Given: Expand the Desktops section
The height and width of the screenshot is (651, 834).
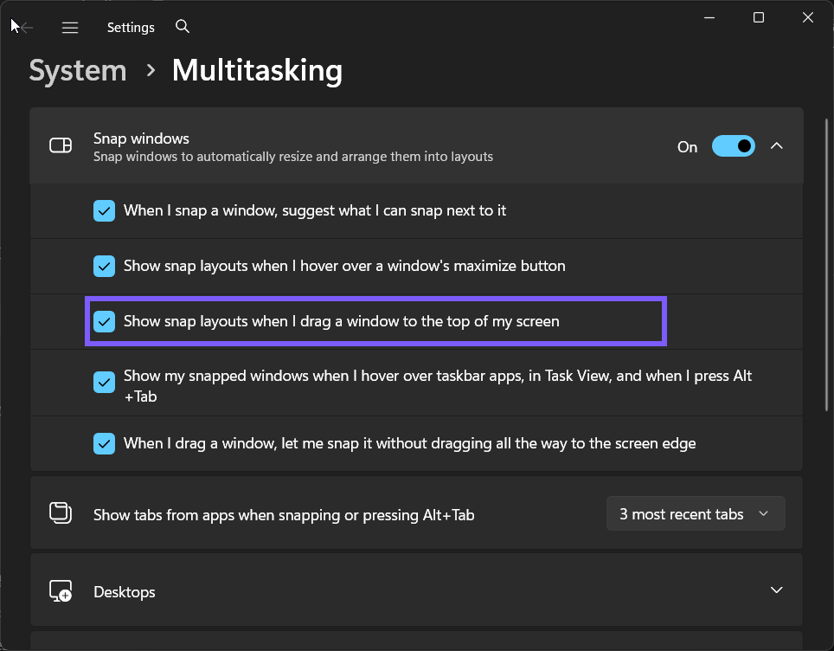Looking at the screenshot, I should [777, 590].
